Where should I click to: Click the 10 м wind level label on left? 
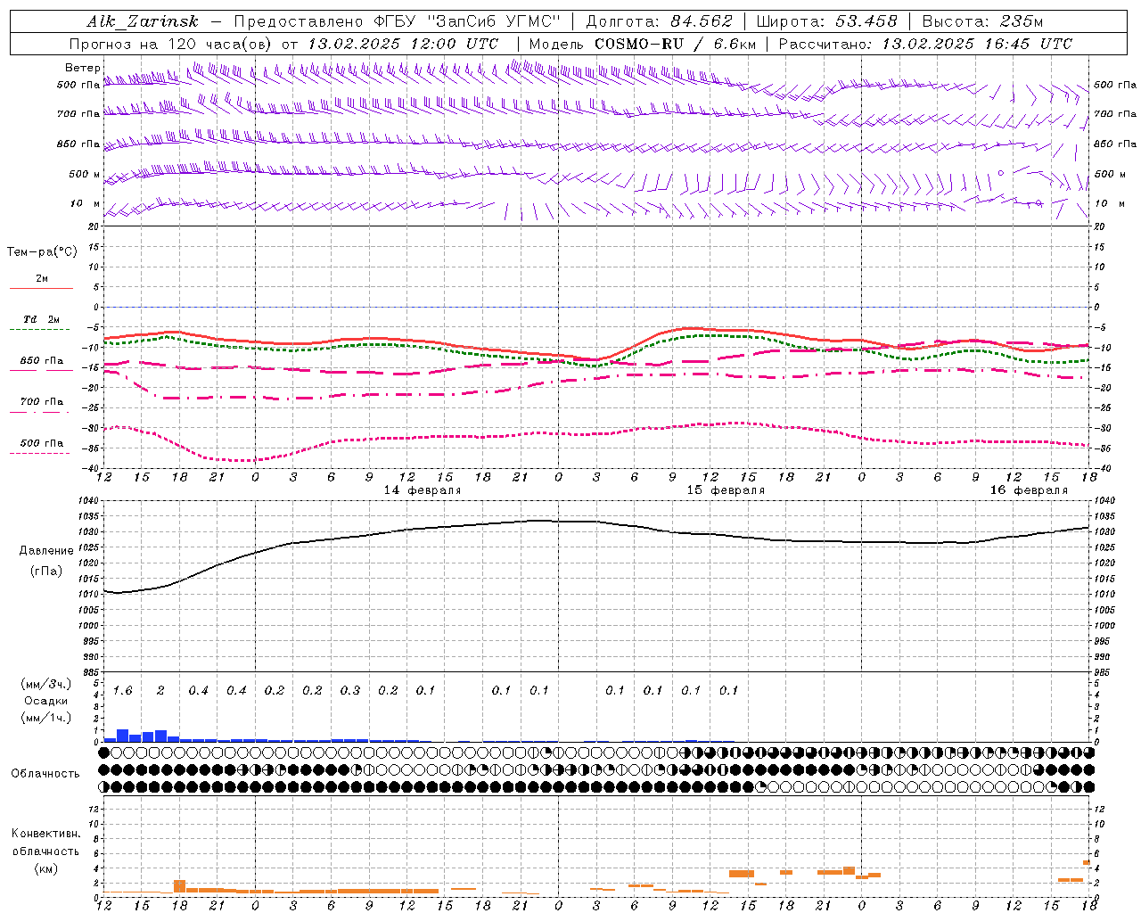point(85,204)
